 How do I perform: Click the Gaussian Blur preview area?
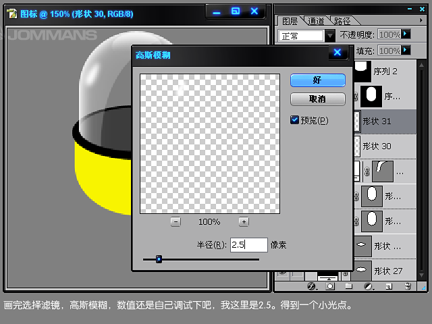pos(210,144)
